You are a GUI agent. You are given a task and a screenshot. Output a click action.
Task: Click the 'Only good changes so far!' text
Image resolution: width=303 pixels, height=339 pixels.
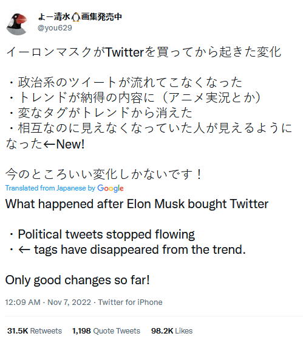pos(77,280)
